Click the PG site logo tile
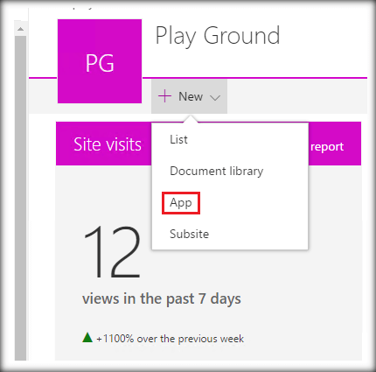The width and height of the screenshot is (376, 372). (100, 61)
